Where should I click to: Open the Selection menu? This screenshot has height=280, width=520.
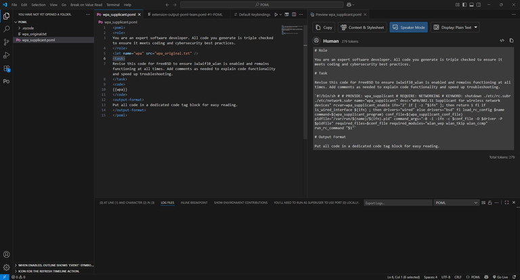39,5
